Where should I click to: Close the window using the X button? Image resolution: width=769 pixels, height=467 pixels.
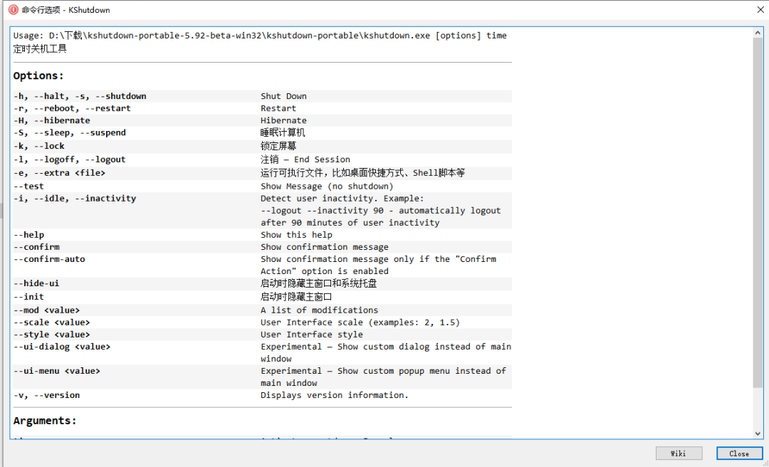(x=760, y=10)
